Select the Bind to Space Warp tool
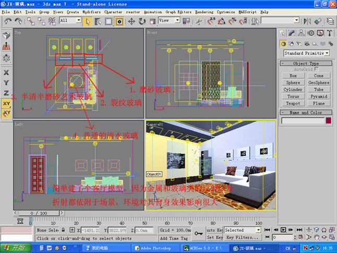The height and width of the screenshot is (253, 337). click(52, 21)
